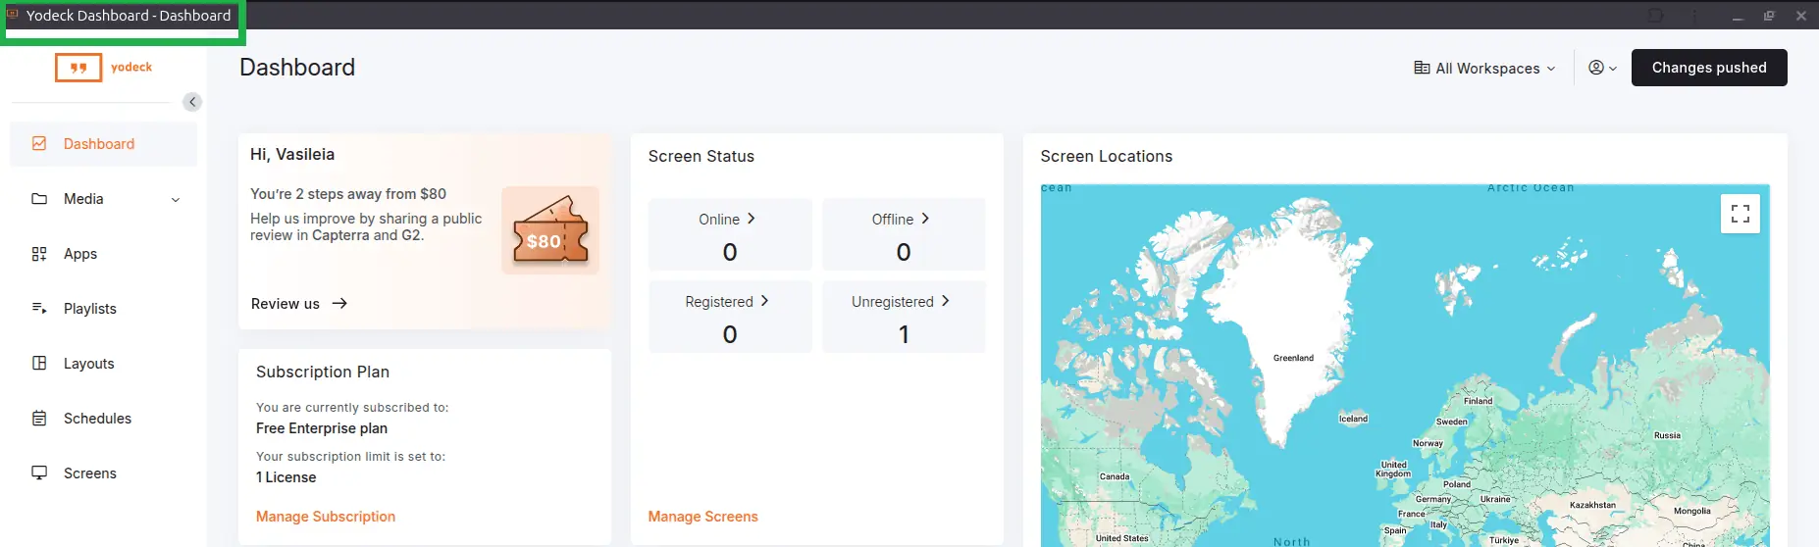Click the Free Enterprise plan text

point(322,428)
